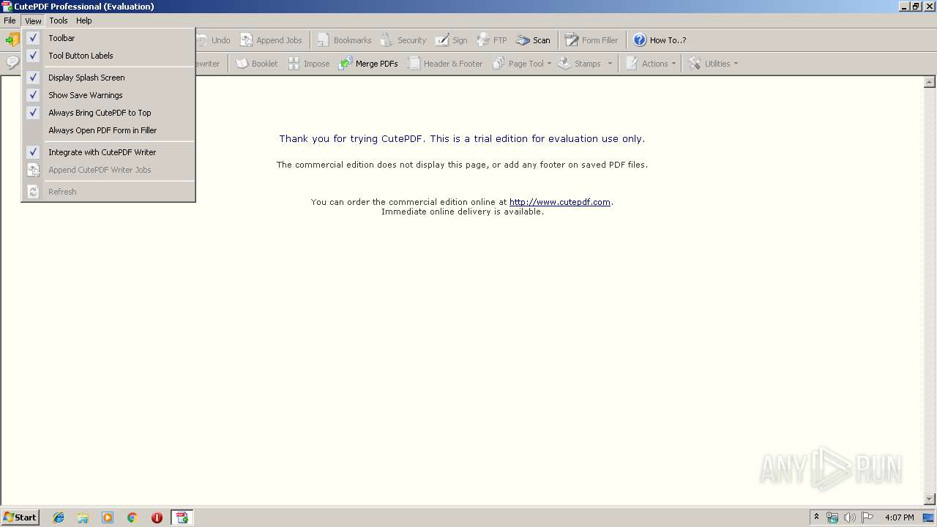The image size is (937, 527).
Task: Click the volume speaker tray icon
Action: (x=850, y=517)
